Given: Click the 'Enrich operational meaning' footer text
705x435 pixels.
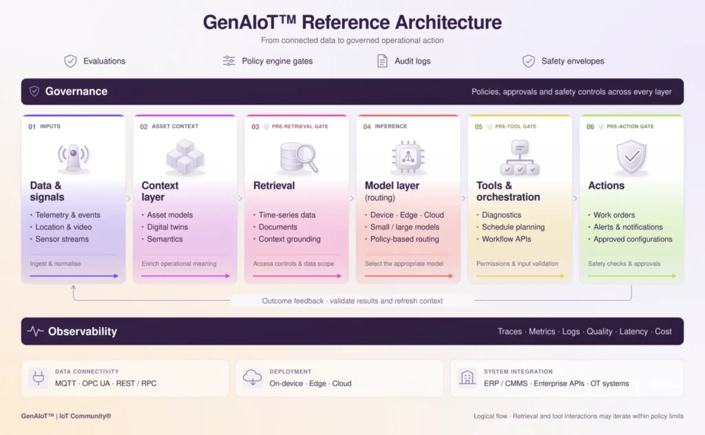Looking at the screenshot, I should coord(178,264).
